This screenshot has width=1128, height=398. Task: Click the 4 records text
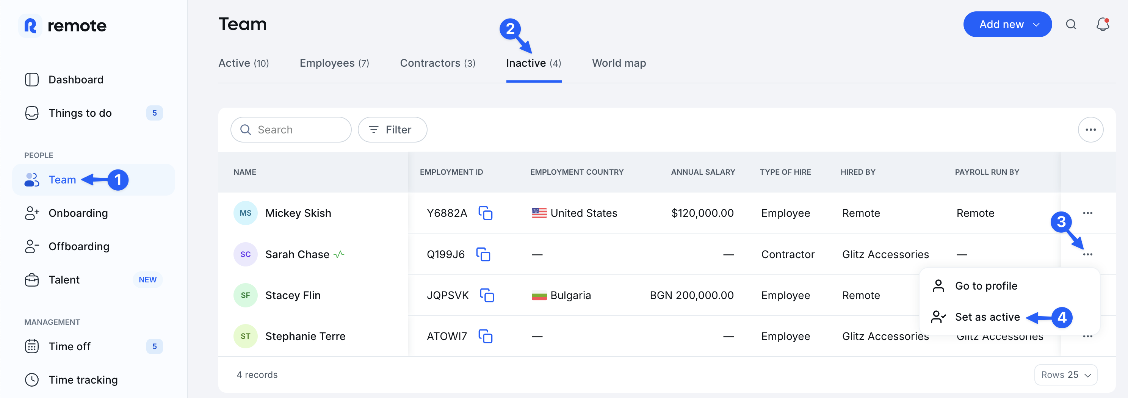tap(257, 375)
